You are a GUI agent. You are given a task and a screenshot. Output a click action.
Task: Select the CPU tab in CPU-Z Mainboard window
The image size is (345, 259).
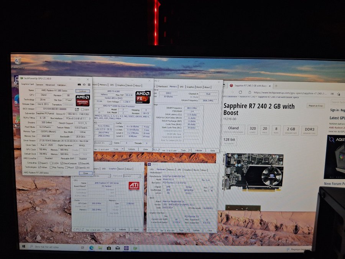point(151,169)
